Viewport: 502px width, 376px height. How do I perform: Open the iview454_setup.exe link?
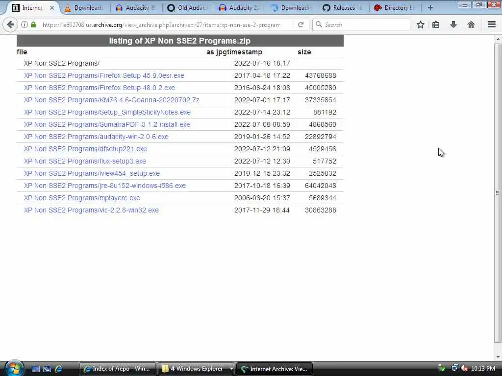click(x=92, y=173)
